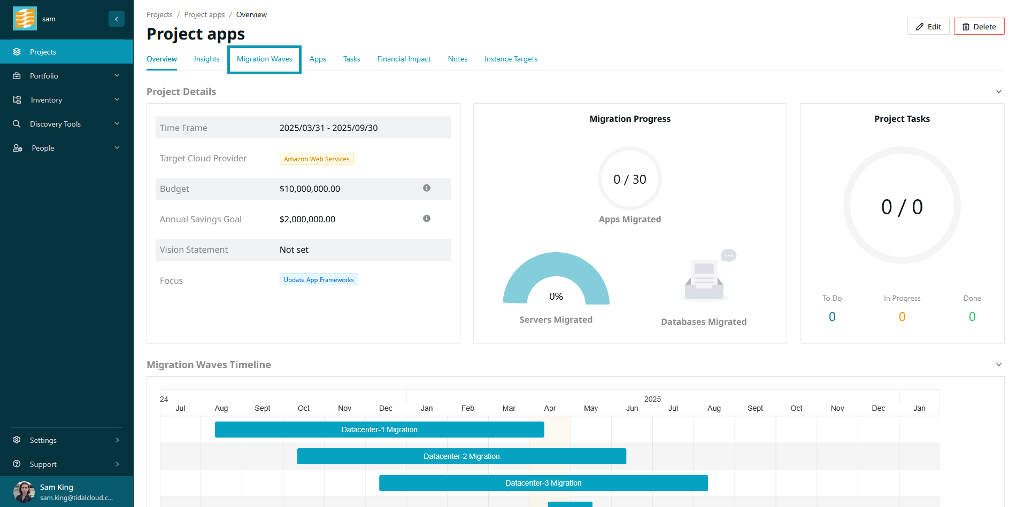The image size is (1016, 507).
Task: Collapse the Project Details section
Action: tap(998, 91)
